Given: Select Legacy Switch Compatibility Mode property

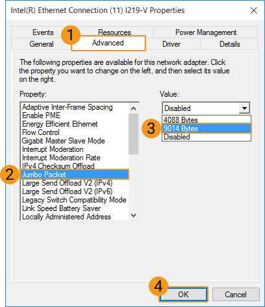Looking at the screenshot, I should click(x=75, y=200).
